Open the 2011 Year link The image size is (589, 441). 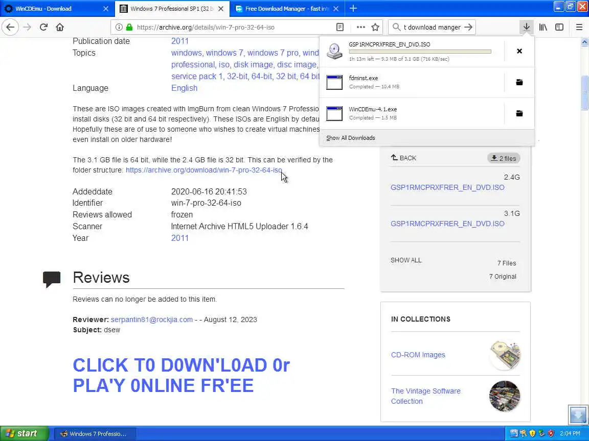[x=180, y=238]
